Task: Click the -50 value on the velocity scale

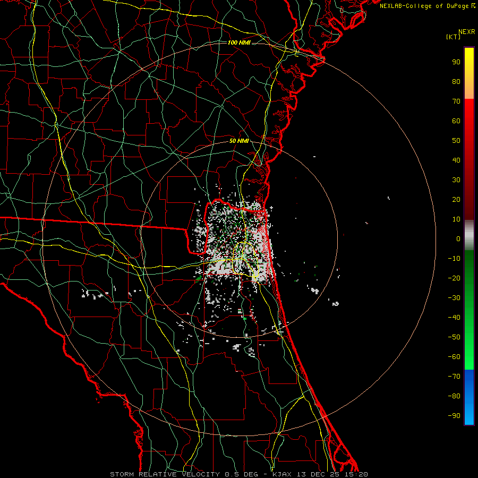Action: click(454, 337)
